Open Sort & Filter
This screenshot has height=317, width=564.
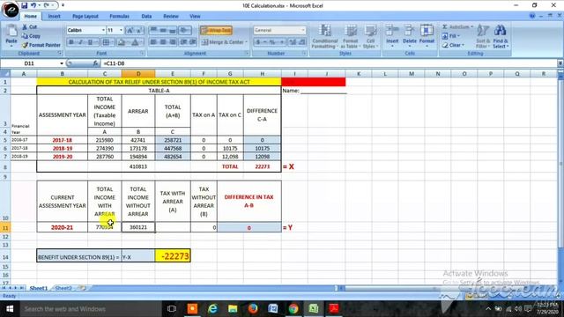point(482,36)
